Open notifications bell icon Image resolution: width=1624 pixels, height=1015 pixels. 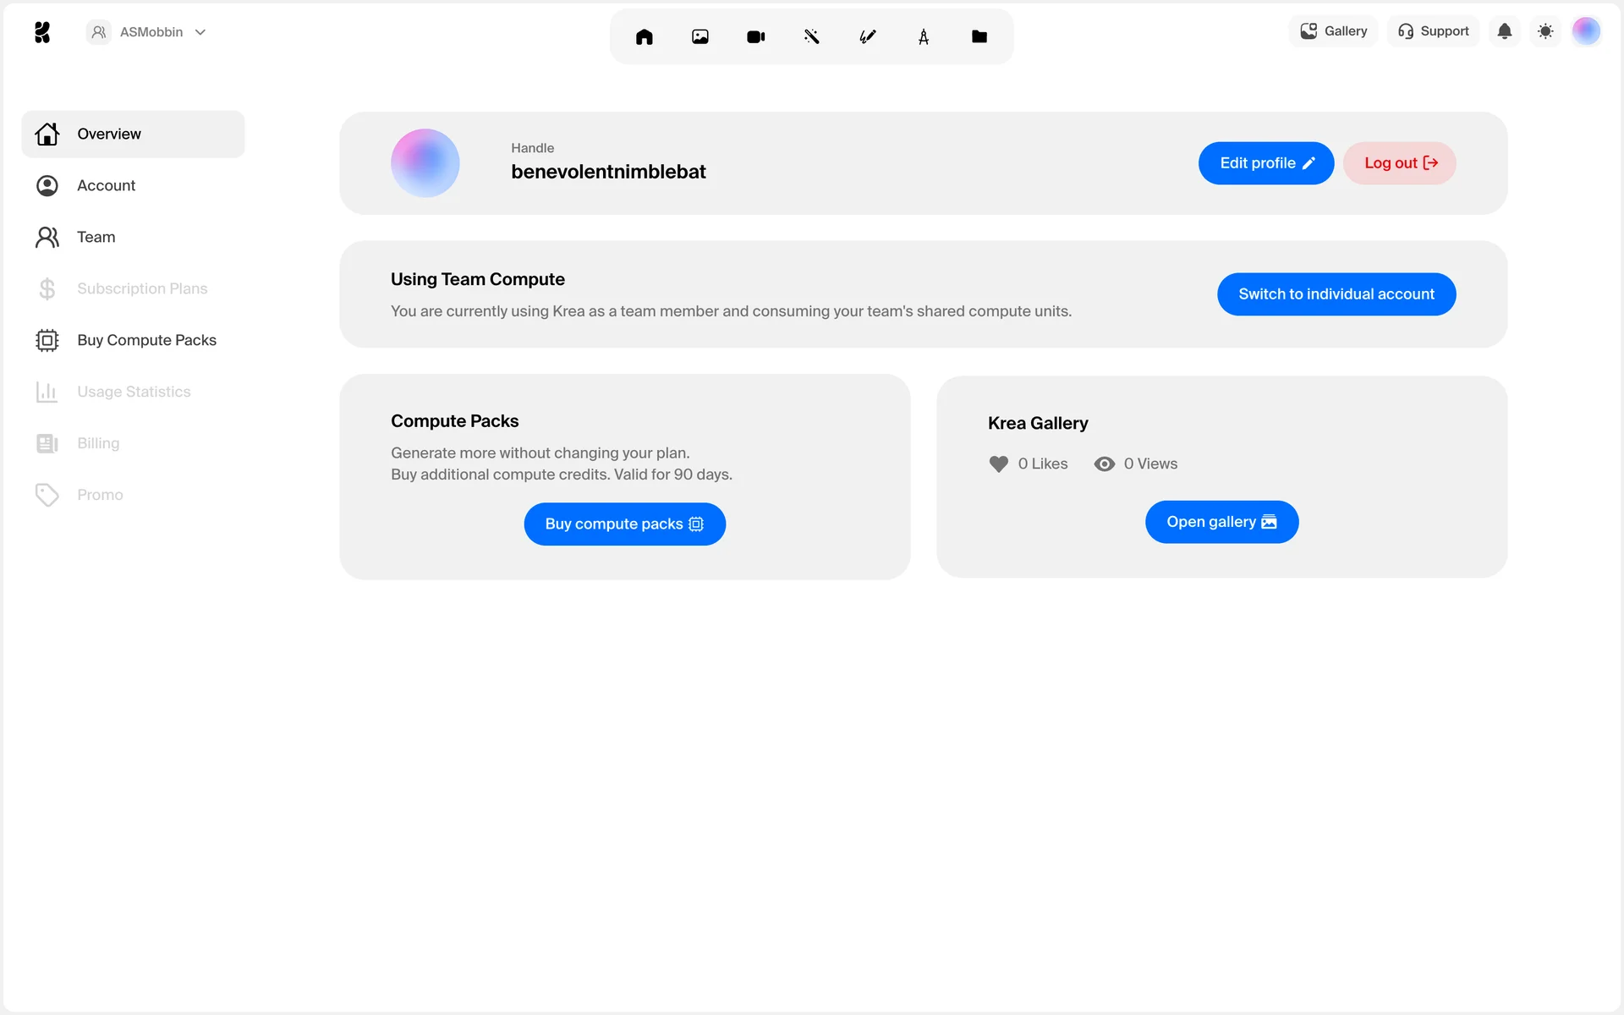pos(1504,31)
